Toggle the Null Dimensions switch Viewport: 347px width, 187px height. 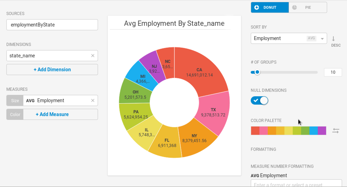point(259,100)
